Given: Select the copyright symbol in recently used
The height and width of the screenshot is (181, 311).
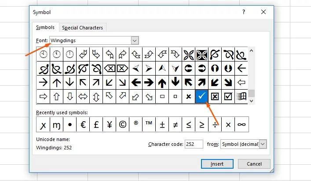Looking at the screenshot, I should [x=123, y=124].
